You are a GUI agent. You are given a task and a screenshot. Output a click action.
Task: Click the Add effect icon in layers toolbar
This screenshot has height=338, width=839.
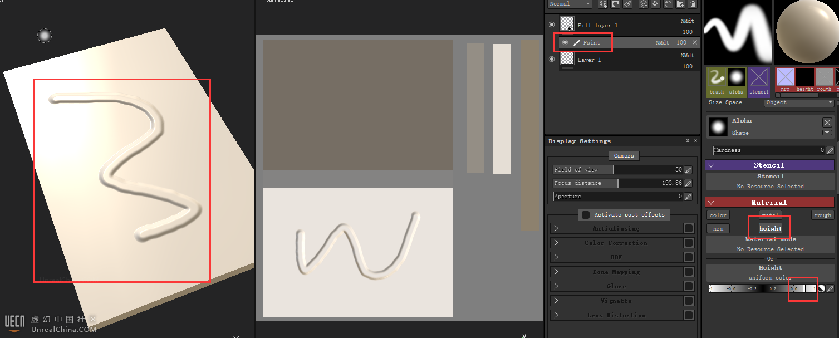point(603,4)
